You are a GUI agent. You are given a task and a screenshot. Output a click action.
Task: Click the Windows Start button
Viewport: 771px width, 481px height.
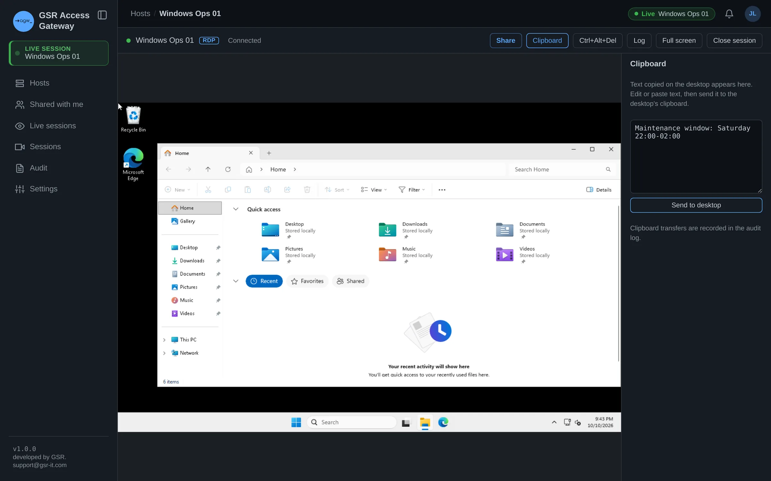296,422
